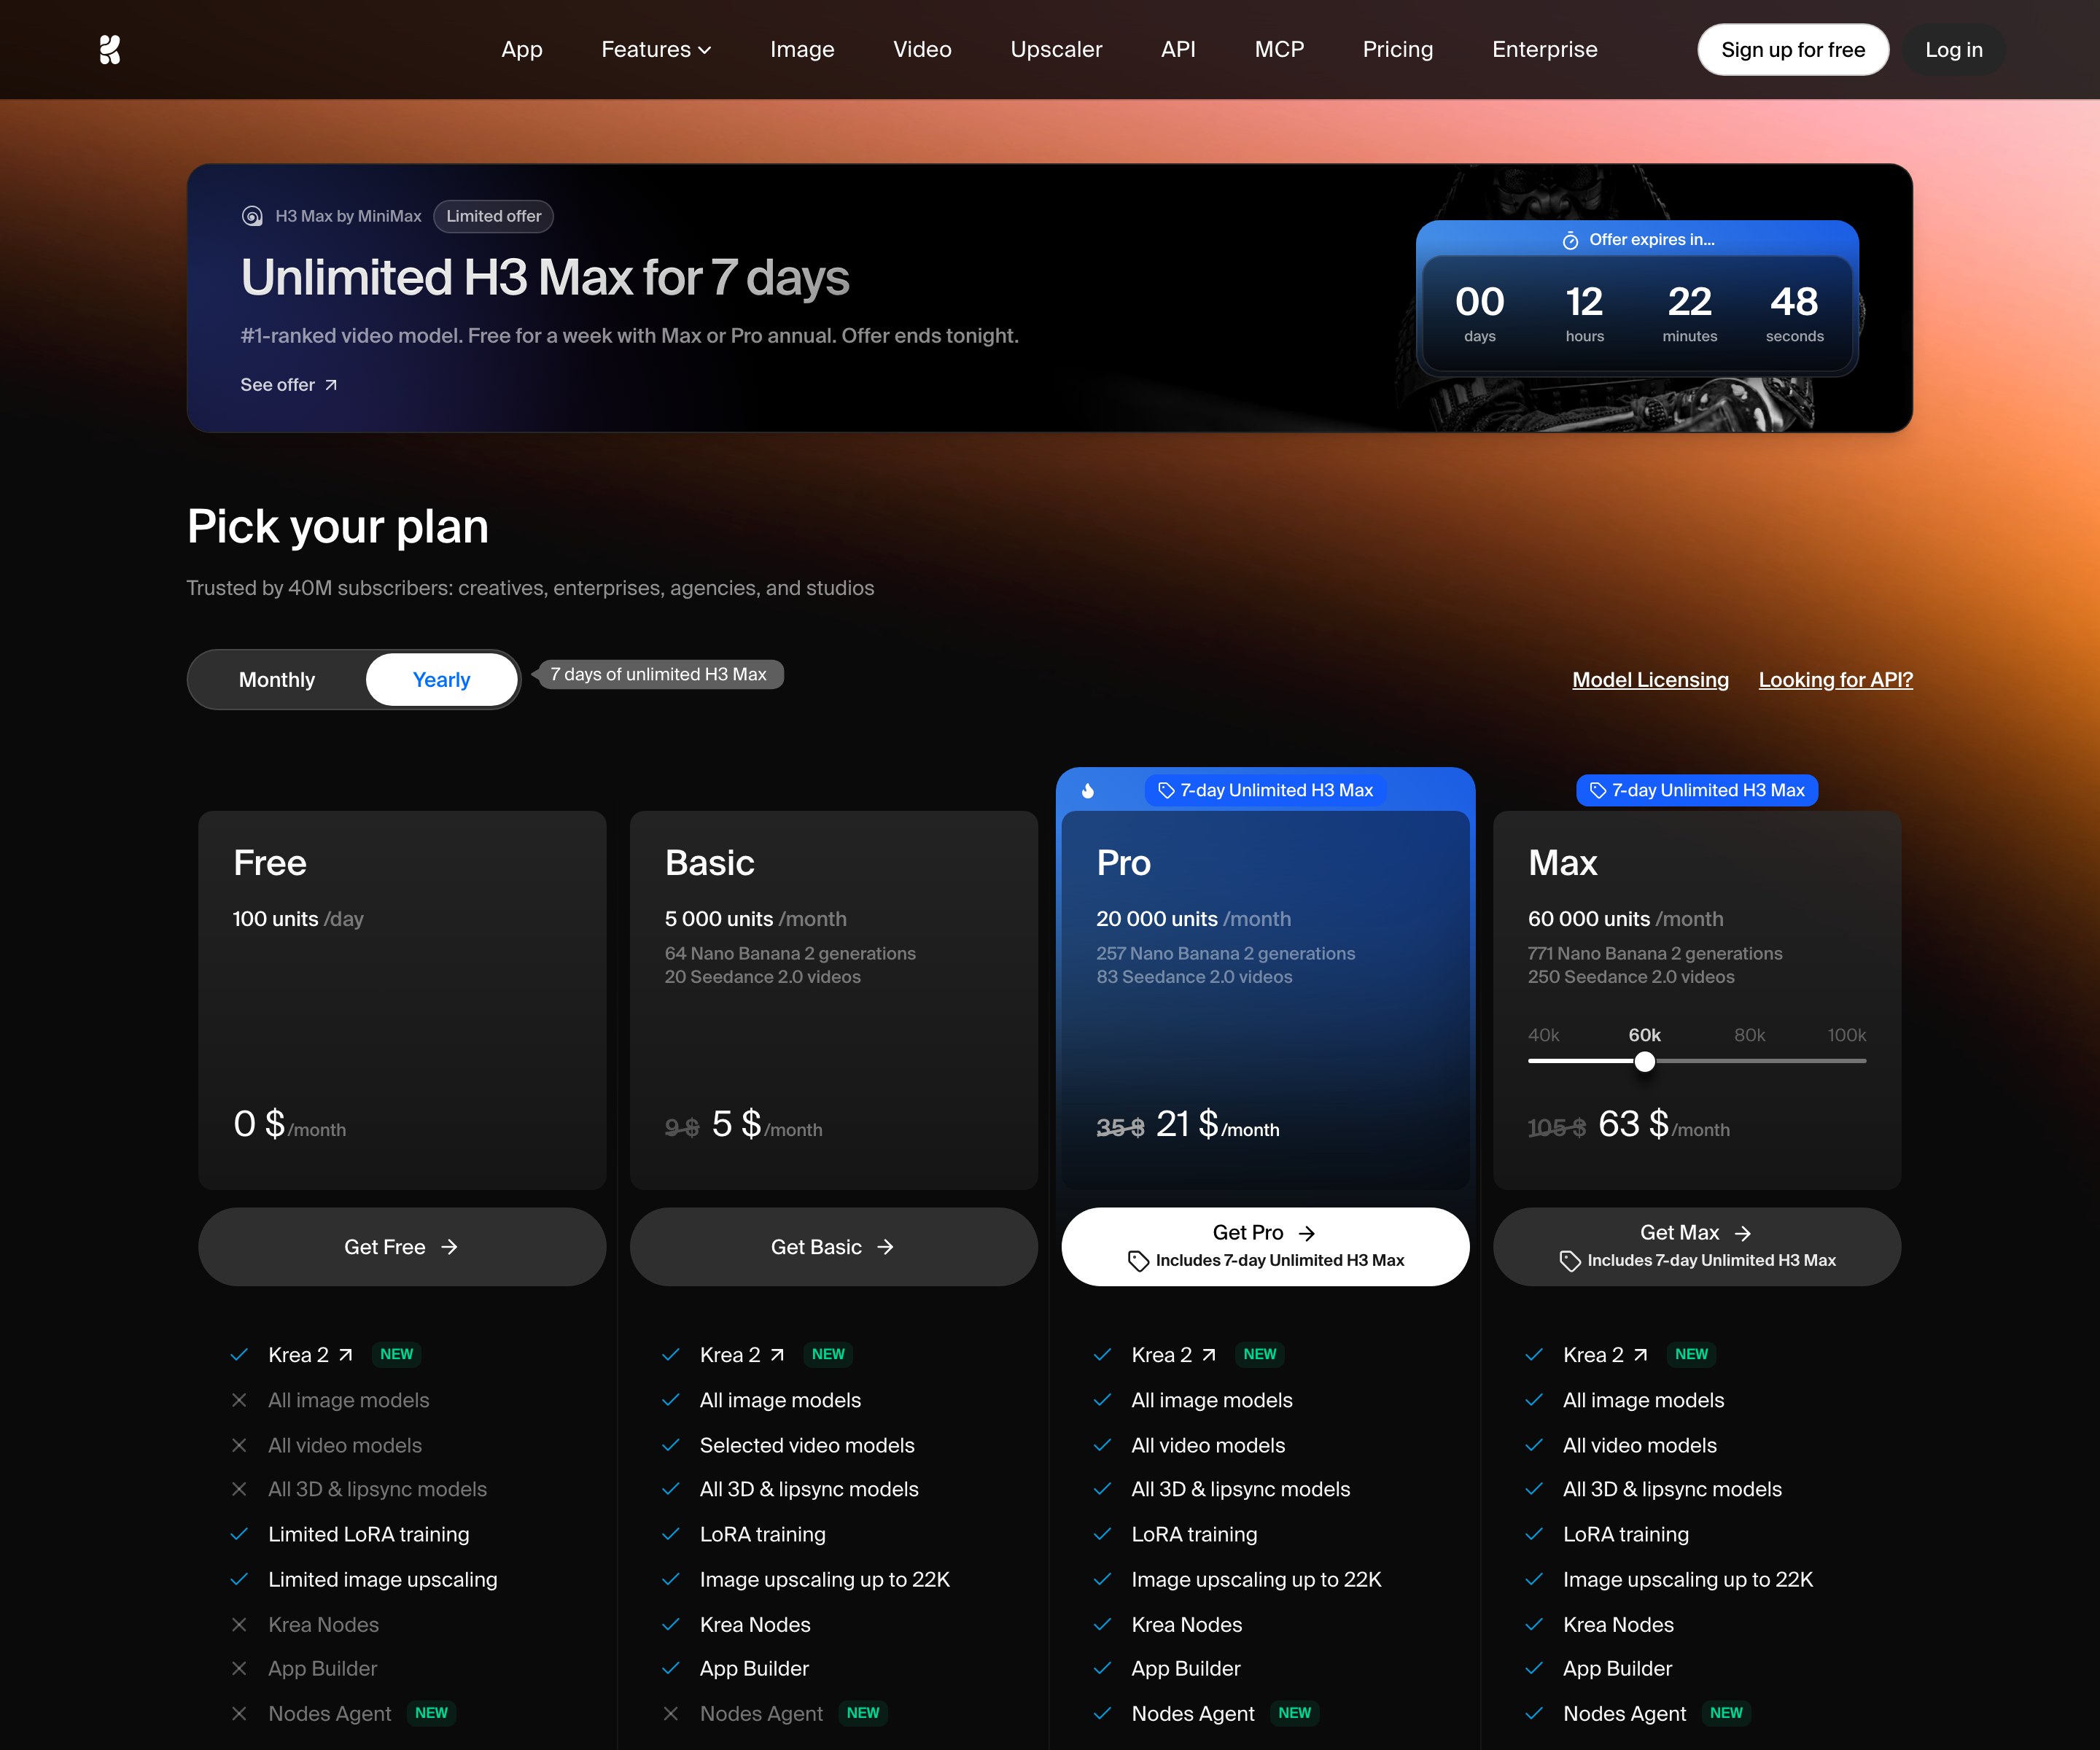Click checkmark beside Basic Selected video models
The height and width of the screenshot is (1750, 2100).
(x=671, y=1445)
